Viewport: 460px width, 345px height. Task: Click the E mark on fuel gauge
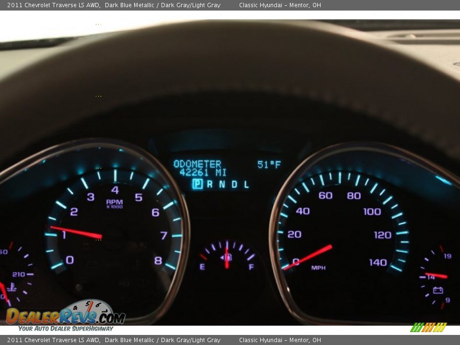[202, 267]
